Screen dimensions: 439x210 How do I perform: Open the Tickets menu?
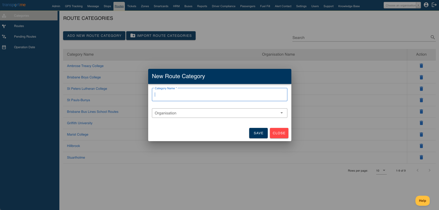point(132,6)
